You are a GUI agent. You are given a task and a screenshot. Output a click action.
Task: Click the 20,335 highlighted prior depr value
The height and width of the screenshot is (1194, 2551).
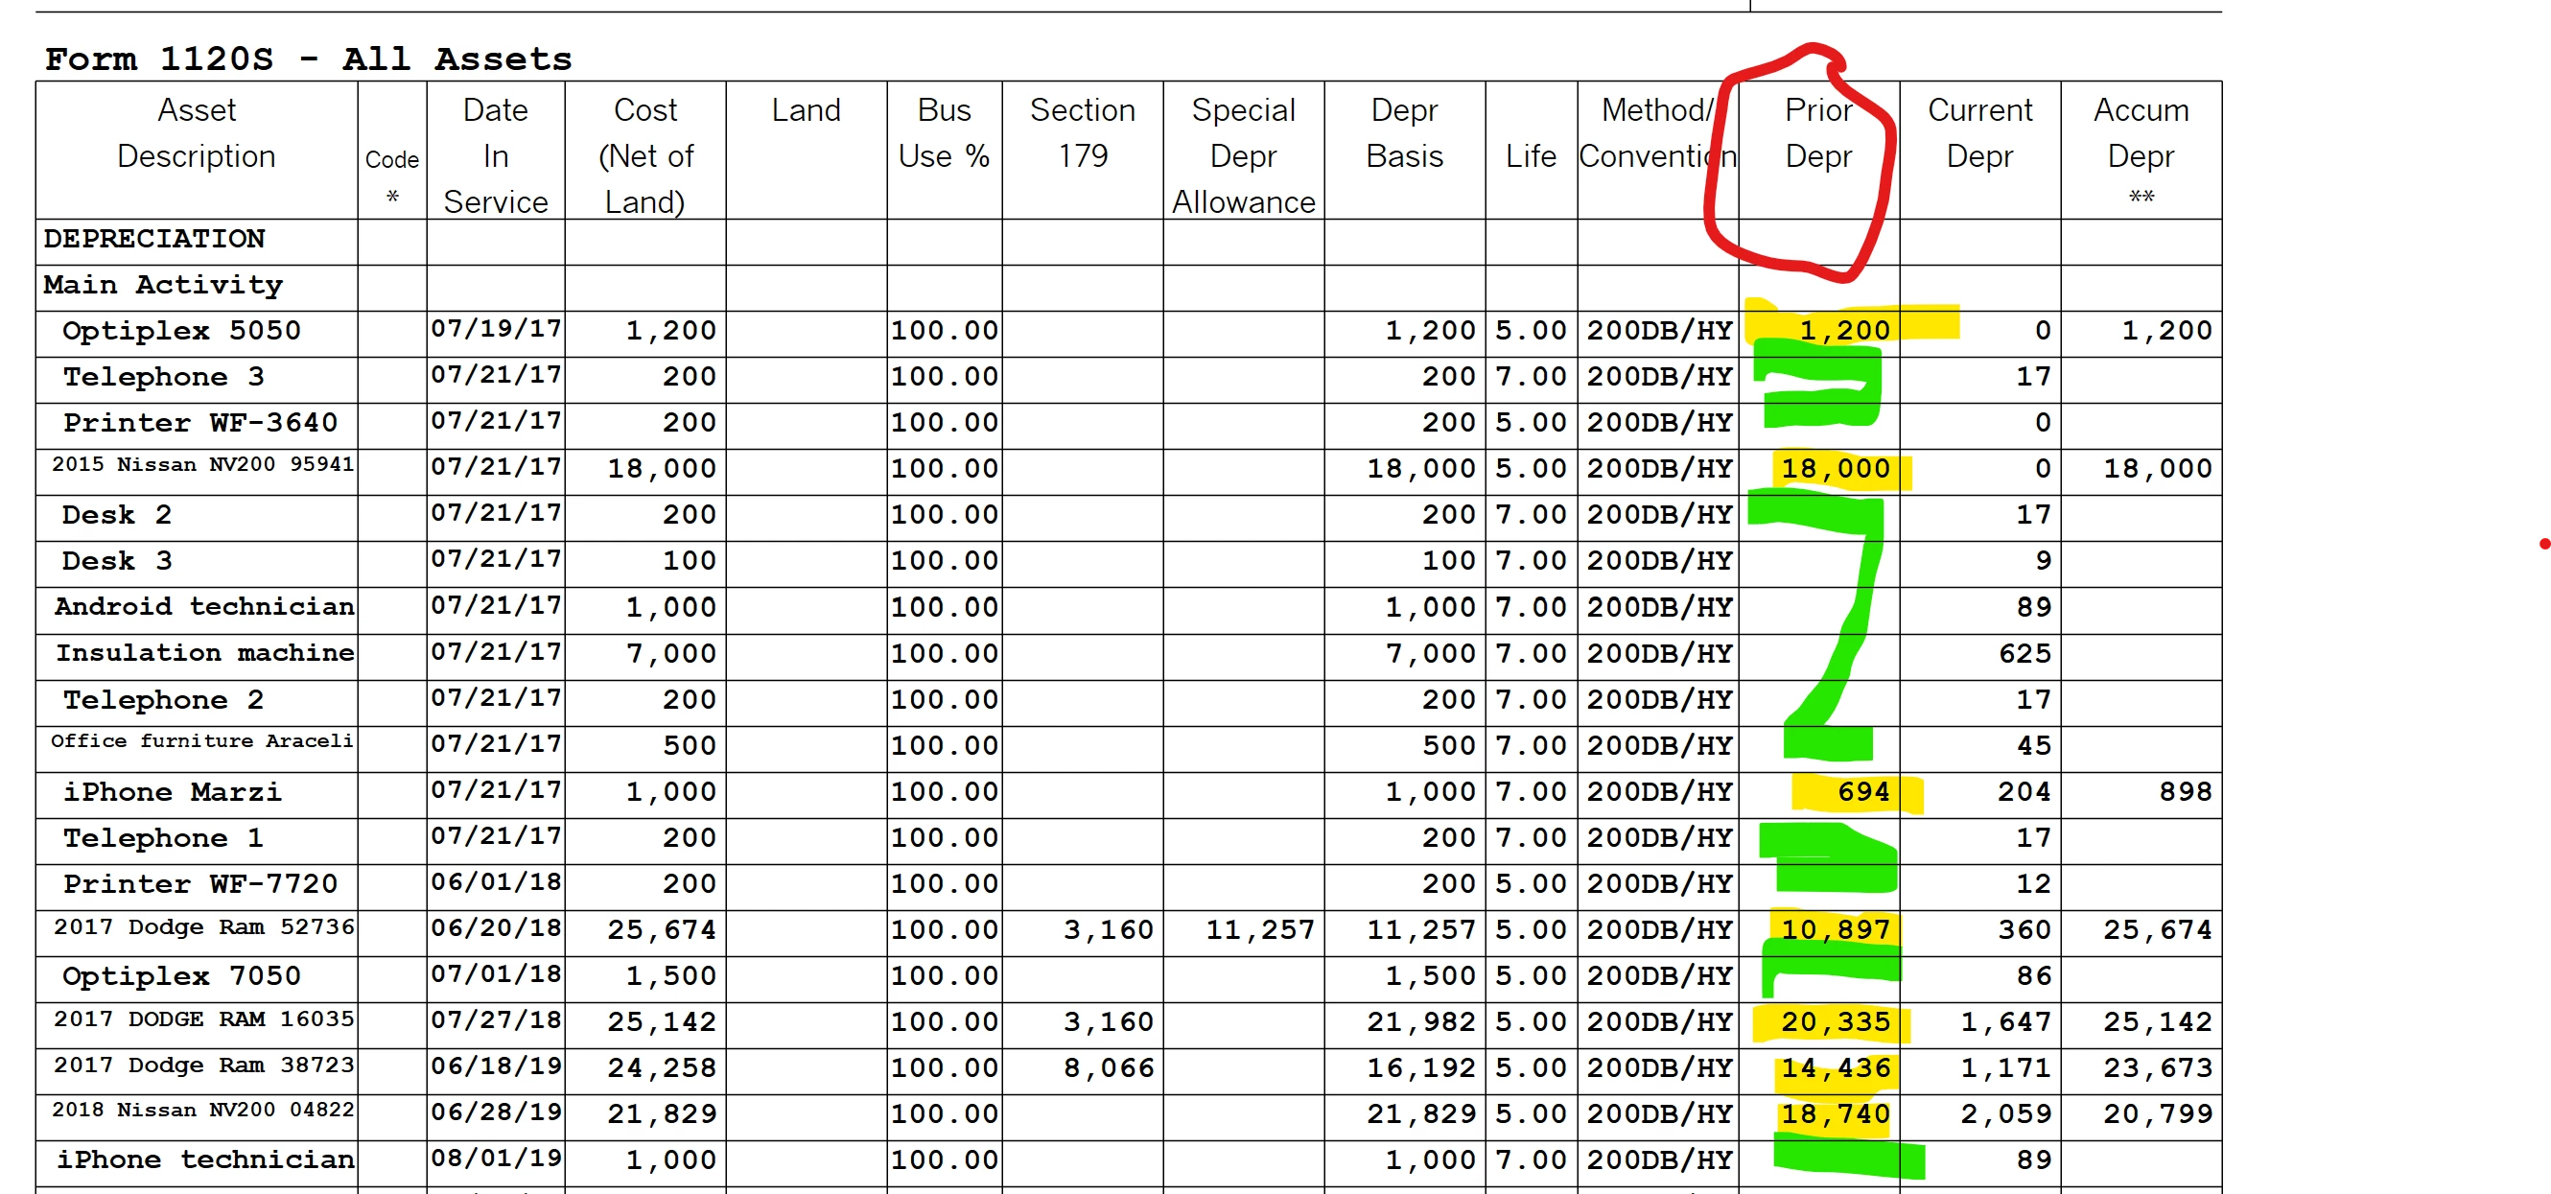point(1835,1021)
